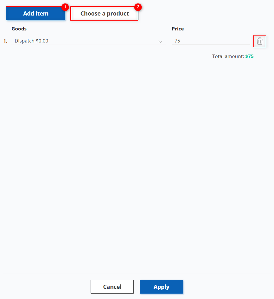274x299 pixels.
Task: Select the row number 1 label
Action: pyautogui.click(x=5, y=41)
